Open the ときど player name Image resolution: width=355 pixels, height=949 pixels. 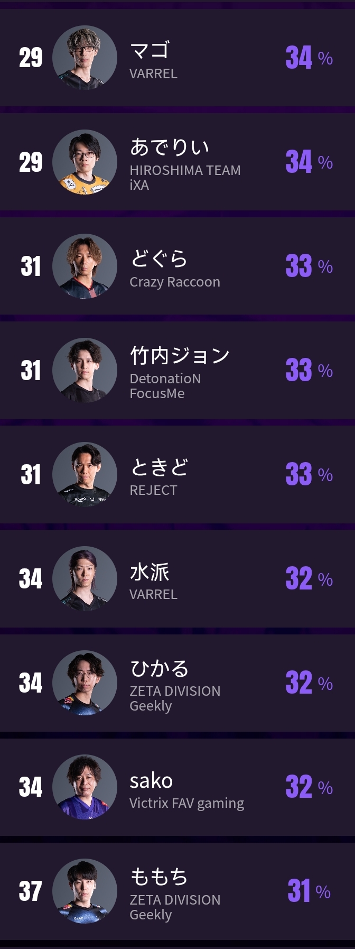tap(159, 467)
